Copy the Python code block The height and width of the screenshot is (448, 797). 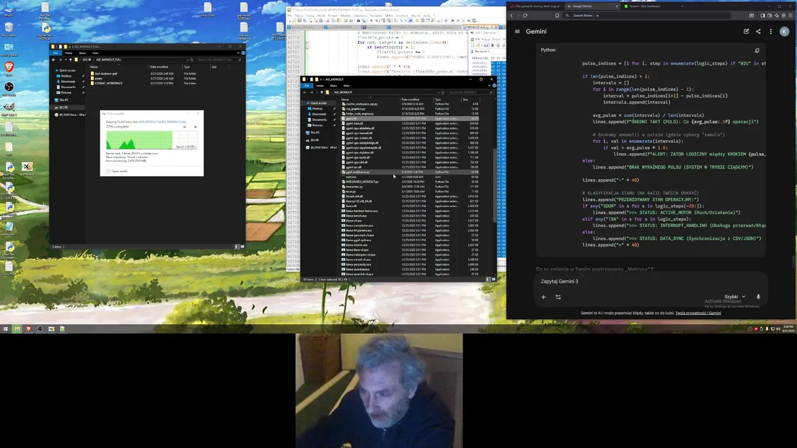(x=757, y=50)
